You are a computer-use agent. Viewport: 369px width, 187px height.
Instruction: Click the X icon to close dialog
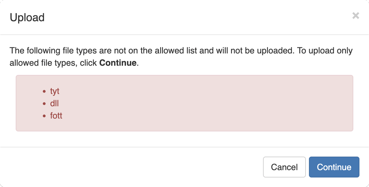[x=356, y=15]
